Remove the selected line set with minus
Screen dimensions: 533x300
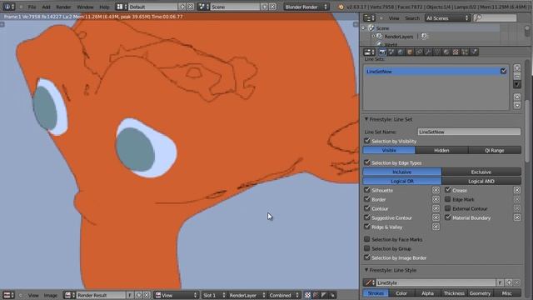point(517,76)
